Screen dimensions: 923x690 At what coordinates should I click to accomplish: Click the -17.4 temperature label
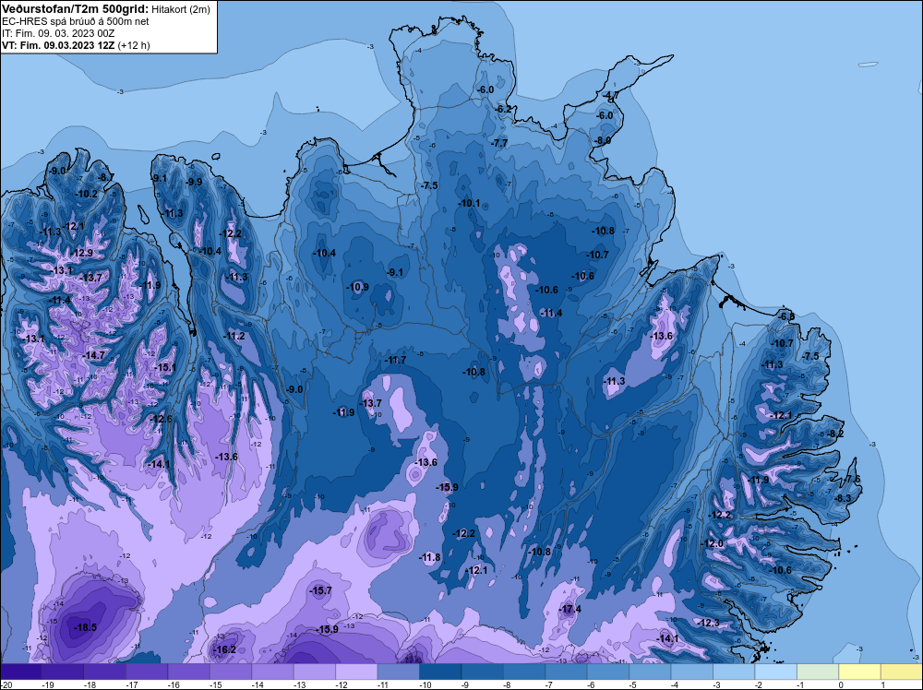pos(569,609)
